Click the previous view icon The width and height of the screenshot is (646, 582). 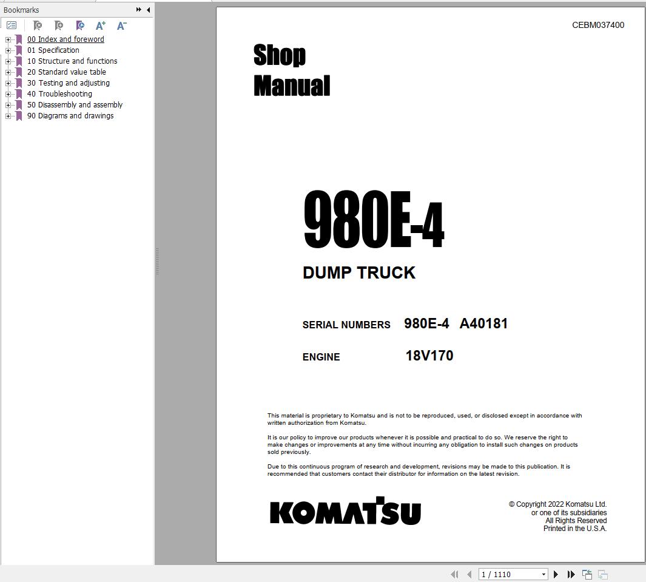click(x=587, y=574)
